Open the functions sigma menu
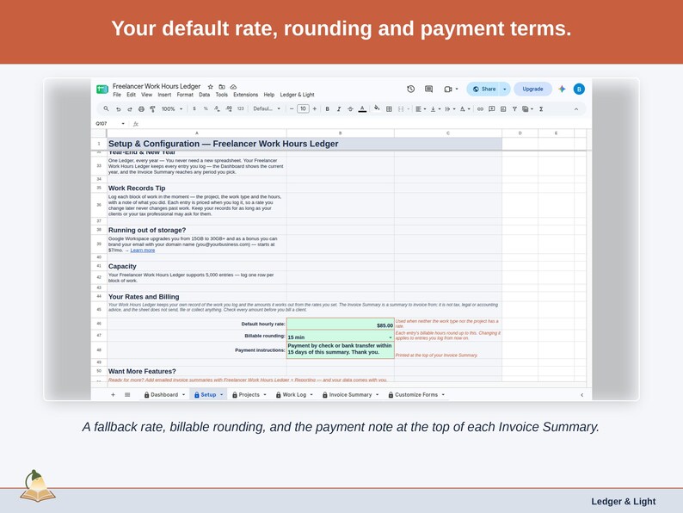This screenshot has height=513, width=683. (x=541, y=109)
